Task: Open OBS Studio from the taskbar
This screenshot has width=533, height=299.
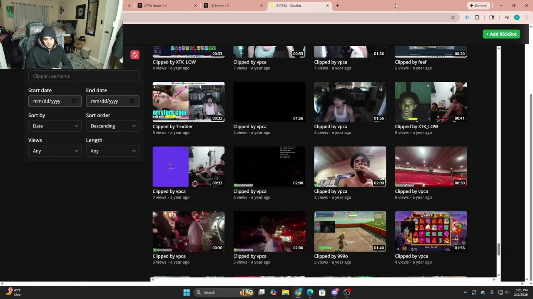Action: coord(346,292)
